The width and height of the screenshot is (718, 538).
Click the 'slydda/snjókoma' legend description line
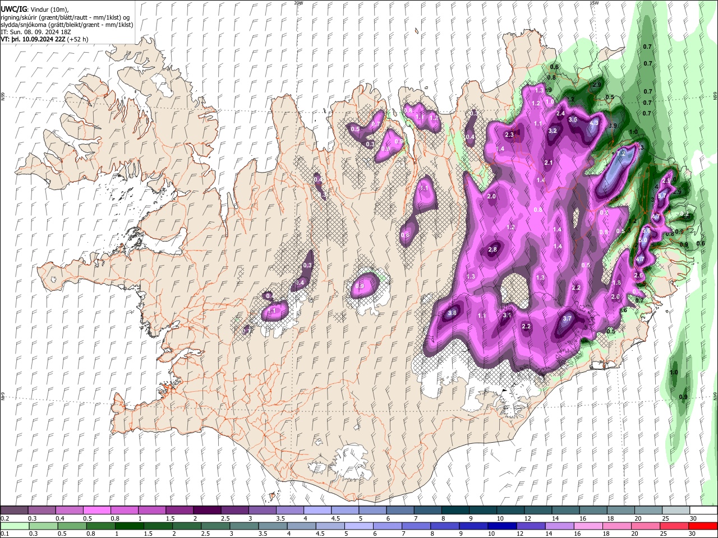(67, 25)
